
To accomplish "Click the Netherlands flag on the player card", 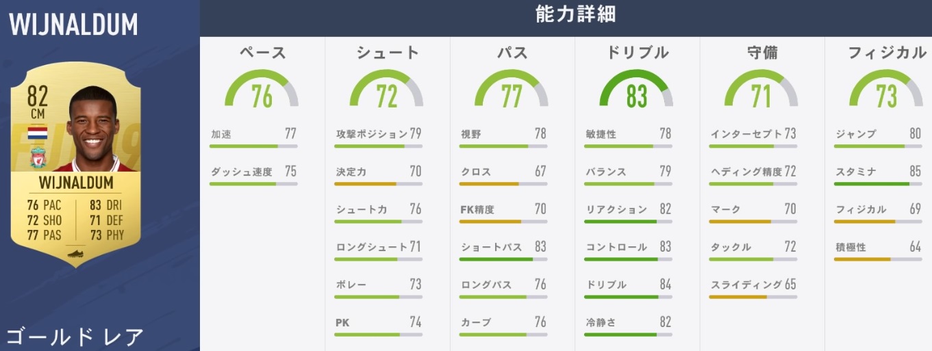I will click(37, 133).
